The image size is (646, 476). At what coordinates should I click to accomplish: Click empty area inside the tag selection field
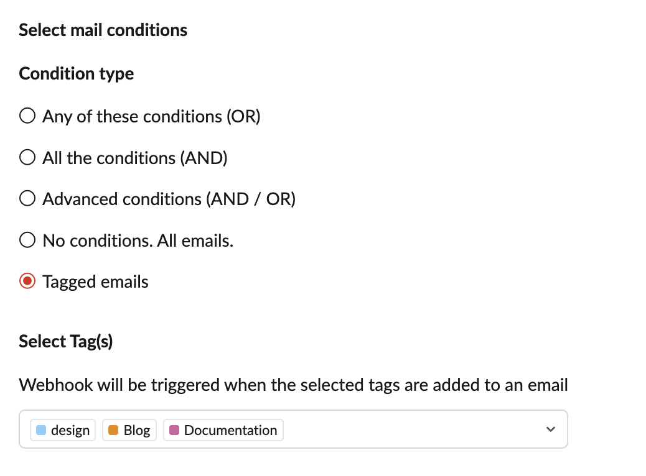tap(412, 429)
